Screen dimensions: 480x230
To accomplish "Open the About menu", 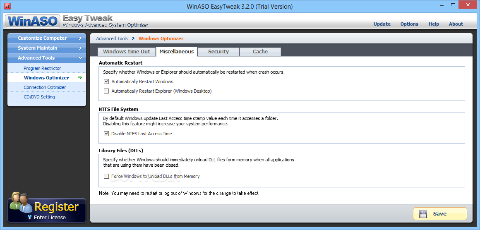I will (x=456, y=24).
